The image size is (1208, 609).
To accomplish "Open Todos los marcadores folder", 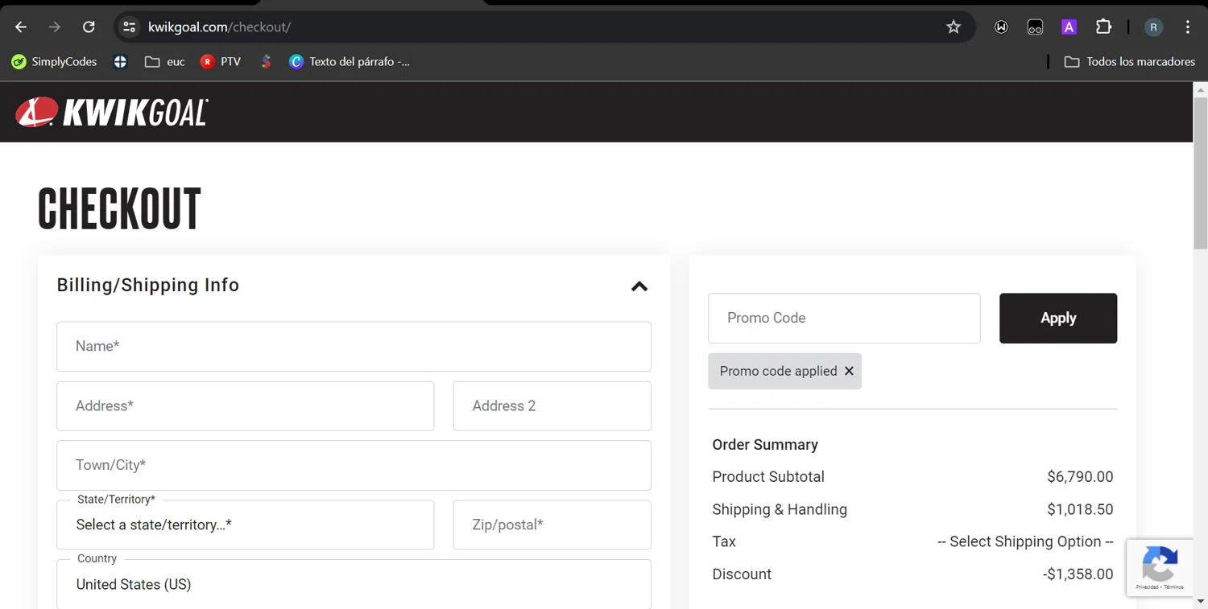I will point(1130,62).
